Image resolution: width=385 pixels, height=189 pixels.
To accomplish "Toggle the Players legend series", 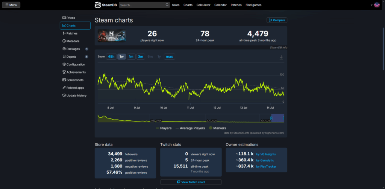I will click(164, 128).
